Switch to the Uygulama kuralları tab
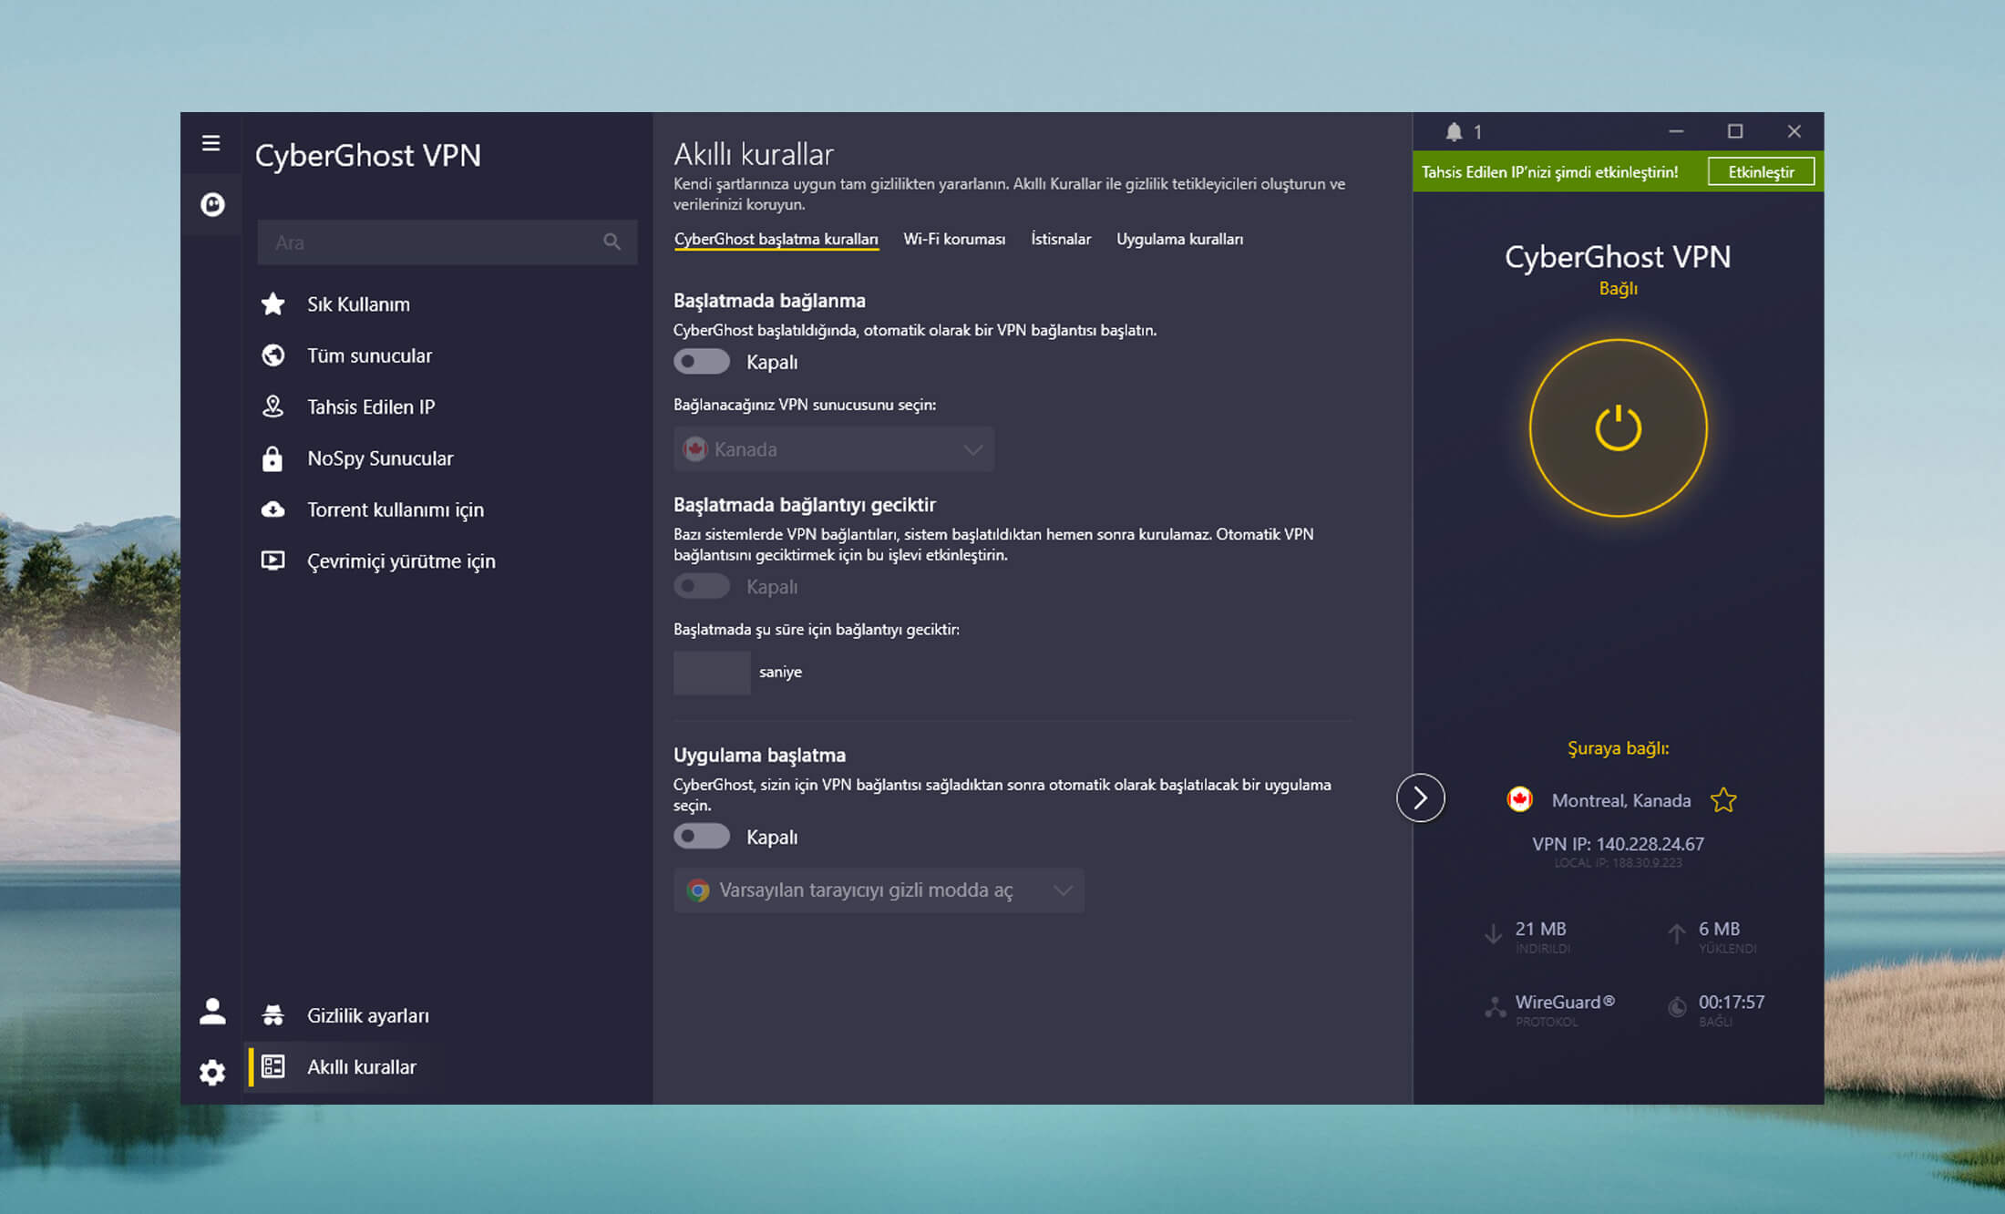 coord(1180,239)
